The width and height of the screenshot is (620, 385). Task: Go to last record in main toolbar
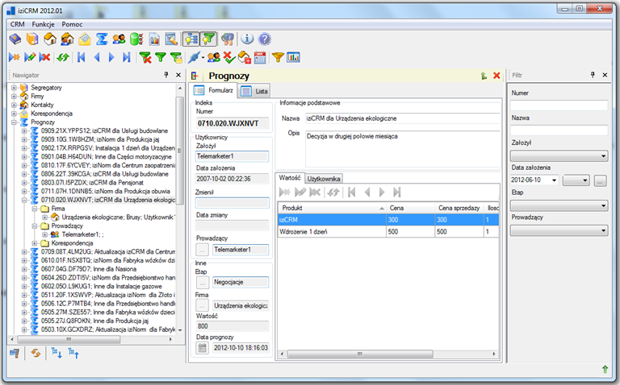[x=127, y=58]
